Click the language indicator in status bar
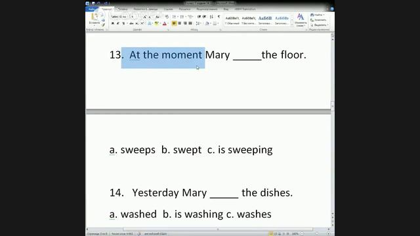Image resolution: width=420 pixels, height=236 pixels. click(155, 234)
